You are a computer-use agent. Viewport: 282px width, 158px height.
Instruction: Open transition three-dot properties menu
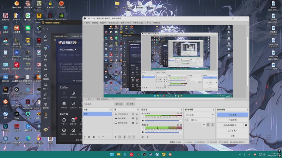pos(213,125)
